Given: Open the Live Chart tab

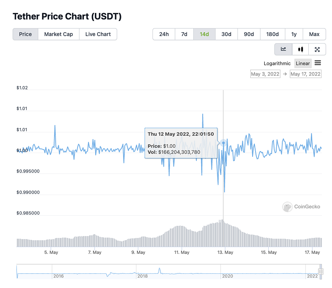Looking at the screenshot, I should click(x=98, y=34).
